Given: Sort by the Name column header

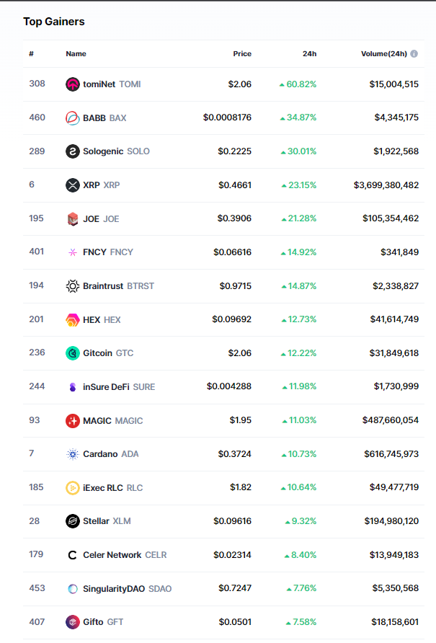Looking at the screenshot, I should click(x=76, y=54).
